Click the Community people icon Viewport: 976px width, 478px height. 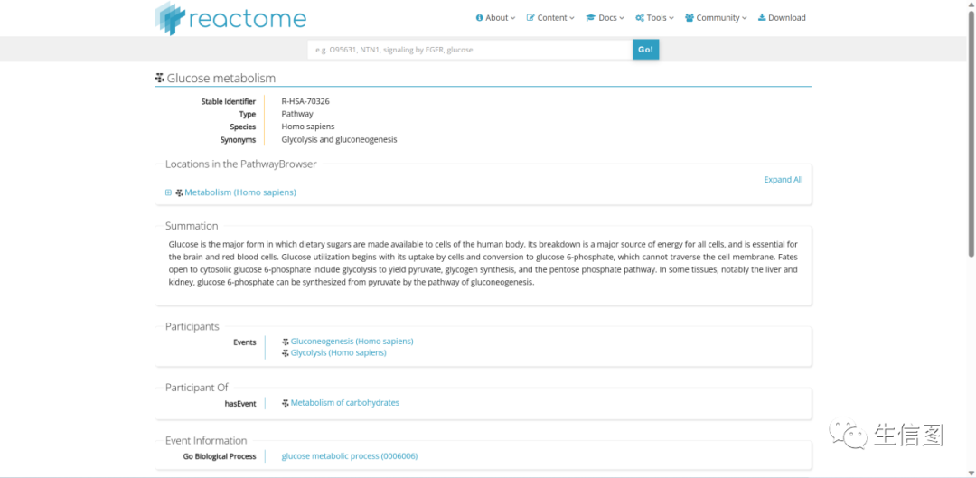(x=690, y=18)
